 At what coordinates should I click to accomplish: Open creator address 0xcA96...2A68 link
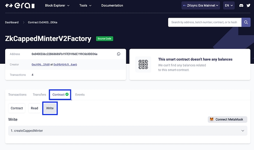click(x=41, y=64)
